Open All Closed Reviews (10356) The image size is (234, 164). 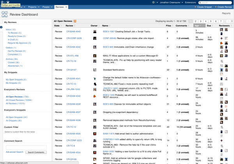[x=19, y=100]
